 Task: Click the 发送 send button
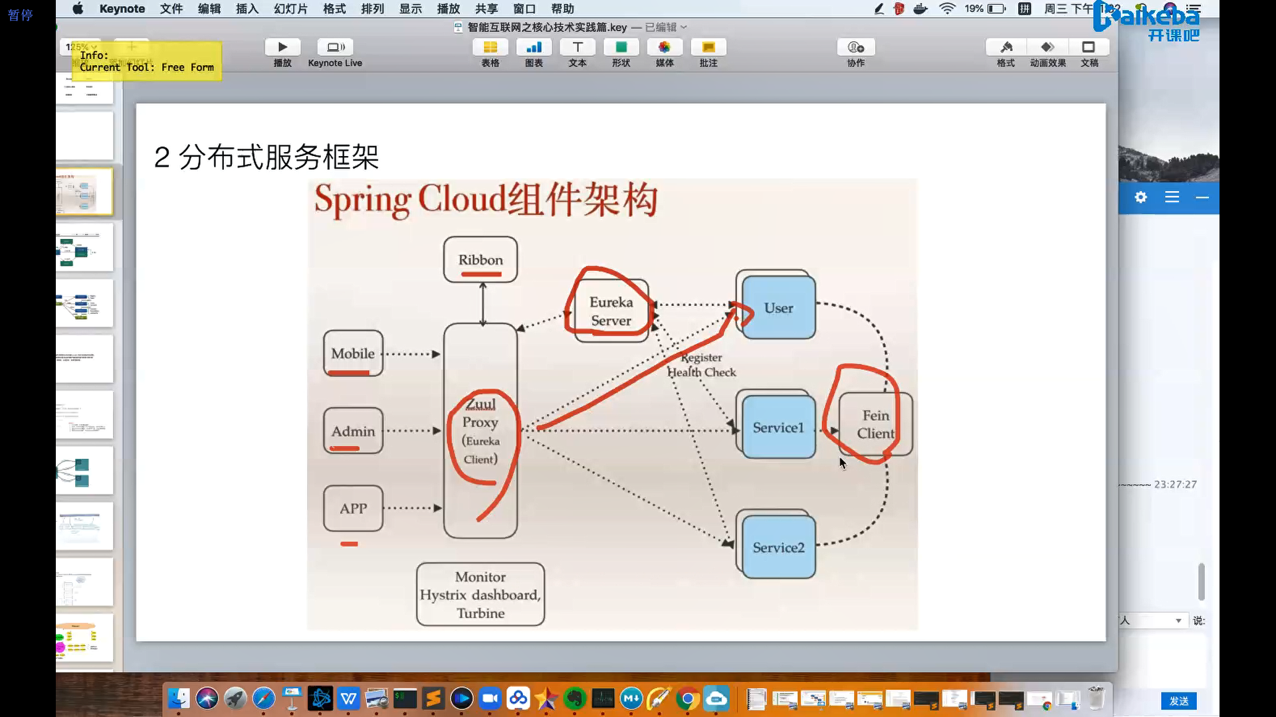tap(1178, 701)
